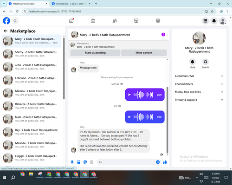Screen dimensions: 232x185
Task: Bookmark this page star icon
Action: pyautogui.click(x=212, y=11)
